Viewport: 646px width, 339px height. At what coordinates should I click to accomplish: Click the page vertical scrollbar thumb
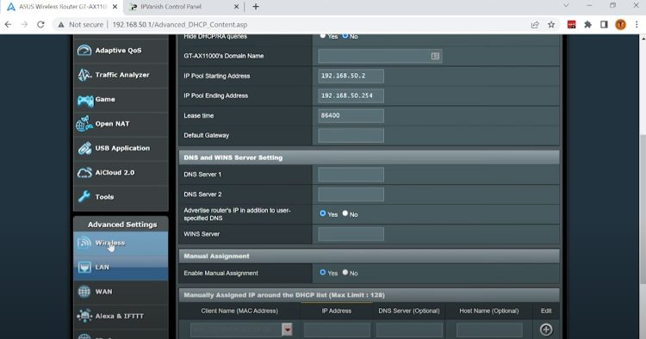pyautogui.click(x=643, y=210)
